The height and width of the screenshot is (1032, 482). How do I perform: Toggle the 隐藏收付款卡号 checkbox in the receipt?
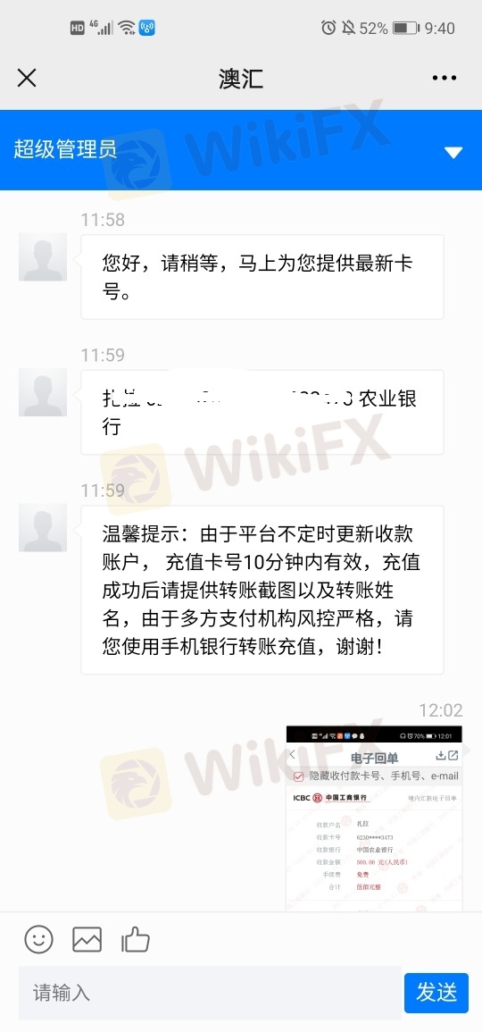click(x=298, y=776)
